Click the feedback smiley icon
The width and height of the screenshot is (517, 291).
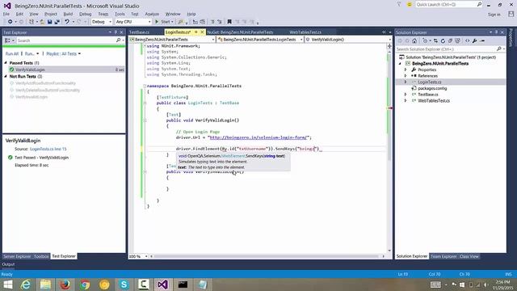click(410, 5)
